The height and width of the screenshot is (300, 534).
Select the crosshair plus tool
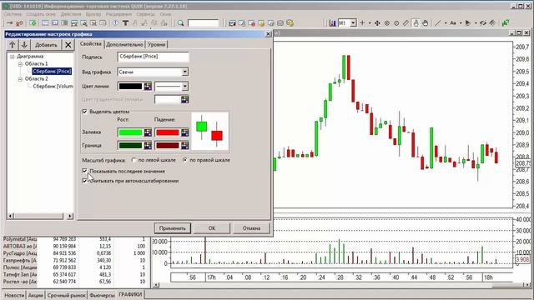[x=362, y=22]
